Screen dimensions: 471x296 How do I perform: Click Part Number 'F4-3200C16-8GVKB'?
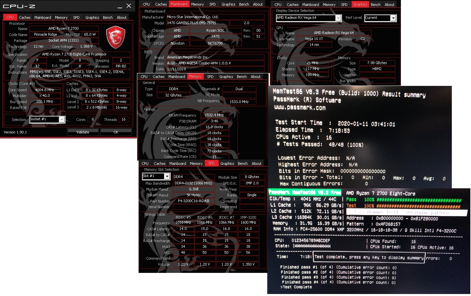(193, 201)
